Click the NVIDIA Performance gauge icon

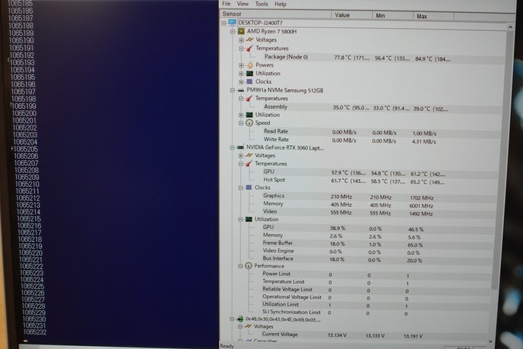(249, 266)
